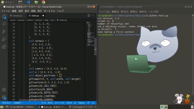Open the Source Control view

4,31
